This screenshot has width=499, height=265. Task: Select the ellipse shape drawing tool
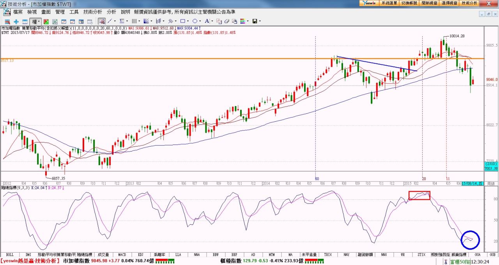tap(195, 21)
